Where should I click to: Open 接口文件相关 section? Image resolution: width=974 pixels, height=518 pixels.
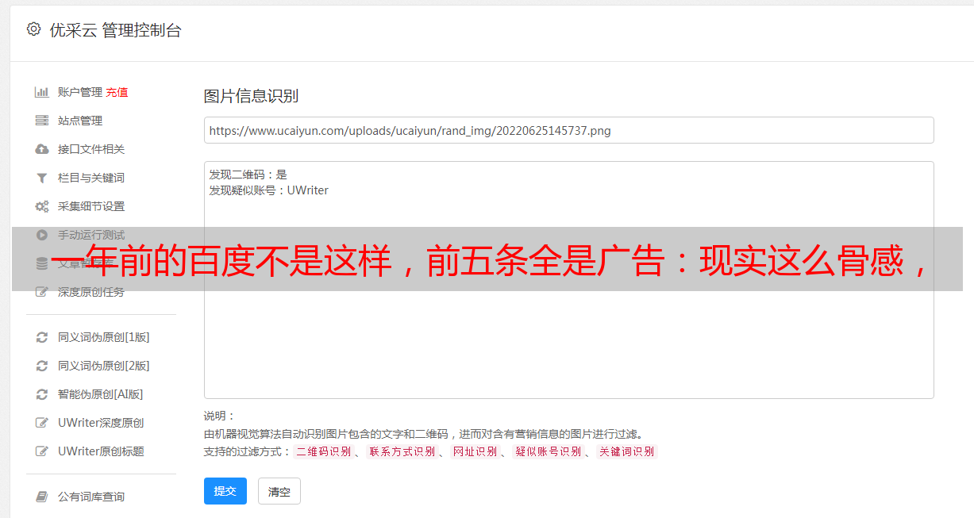91,149
